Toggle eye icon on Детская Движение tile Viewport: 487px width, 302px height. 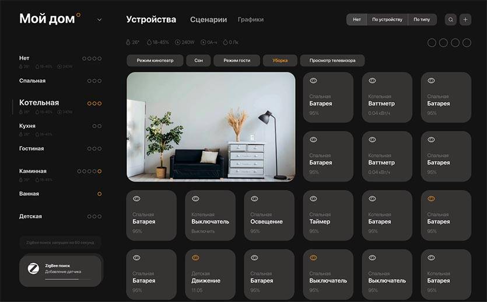point(195,258)
